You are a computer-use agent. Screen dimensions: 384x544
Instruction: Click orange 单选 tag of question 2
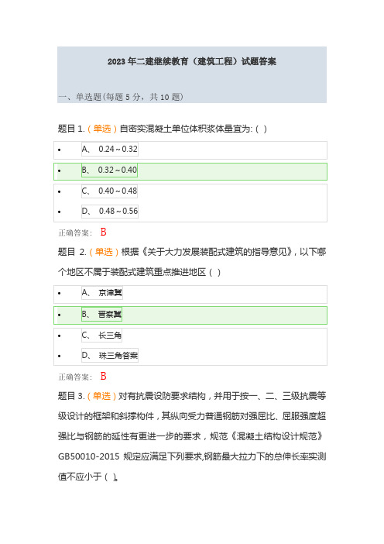[104, 252]
